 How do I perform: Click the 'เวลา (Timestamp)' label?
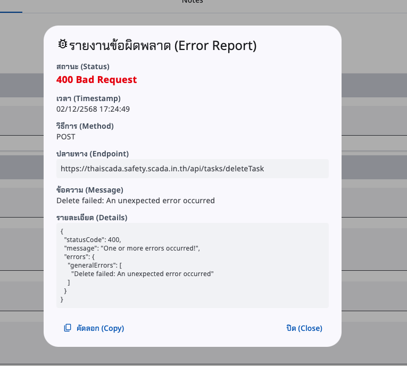coord(88,98)
